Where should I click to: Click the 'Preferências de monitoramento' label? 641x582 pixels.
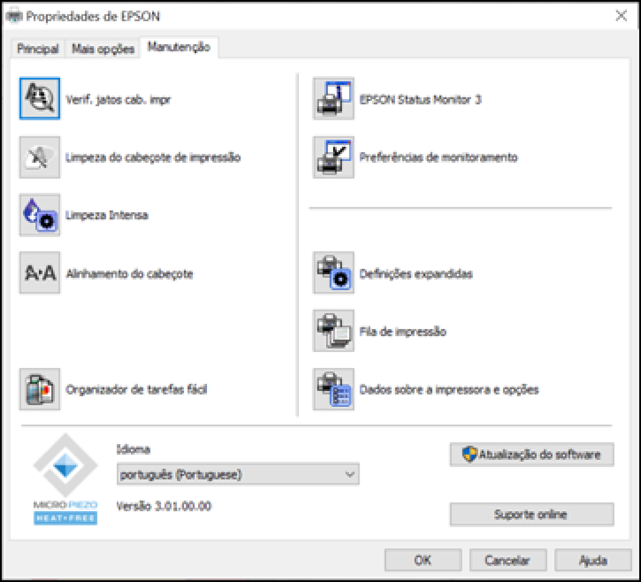coord(438,157)
